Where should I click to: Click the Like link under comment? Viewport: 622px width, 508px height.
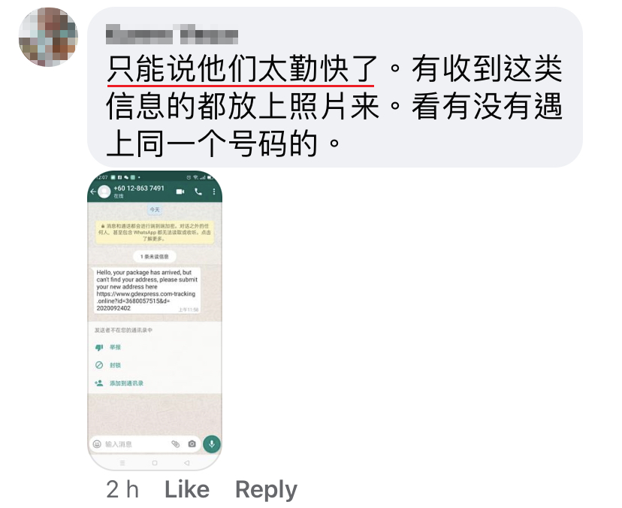tap(187, 489)
